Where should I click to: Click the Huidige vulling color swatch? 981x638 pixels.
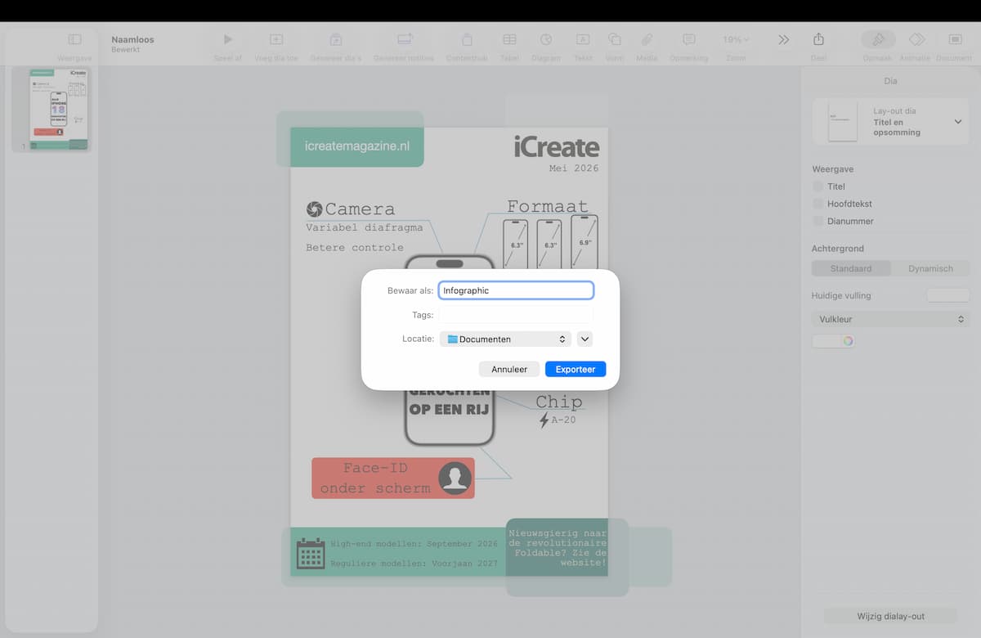(947, 295)
